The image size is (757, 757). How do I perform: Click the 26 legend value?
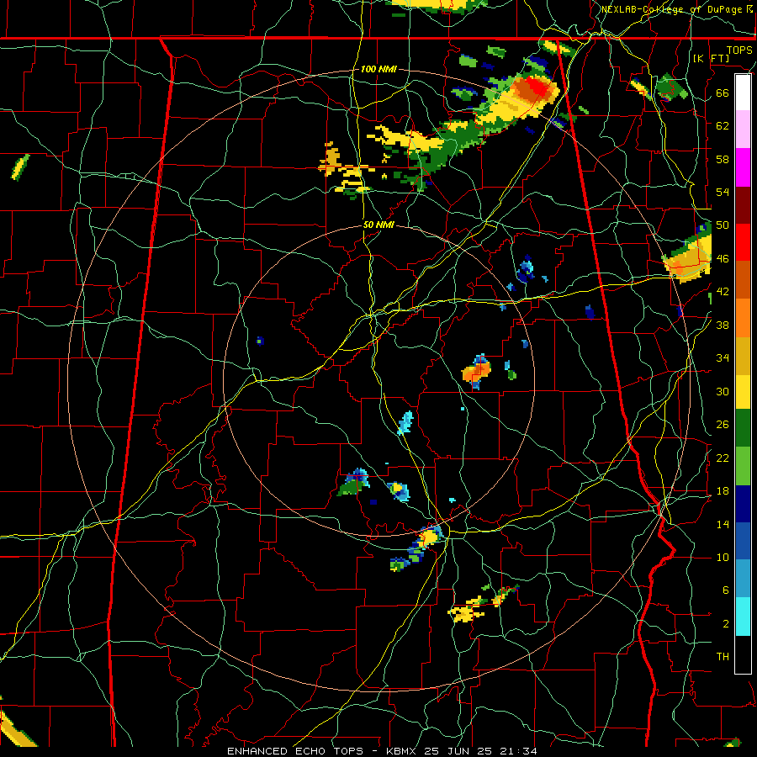coord(723,425)
